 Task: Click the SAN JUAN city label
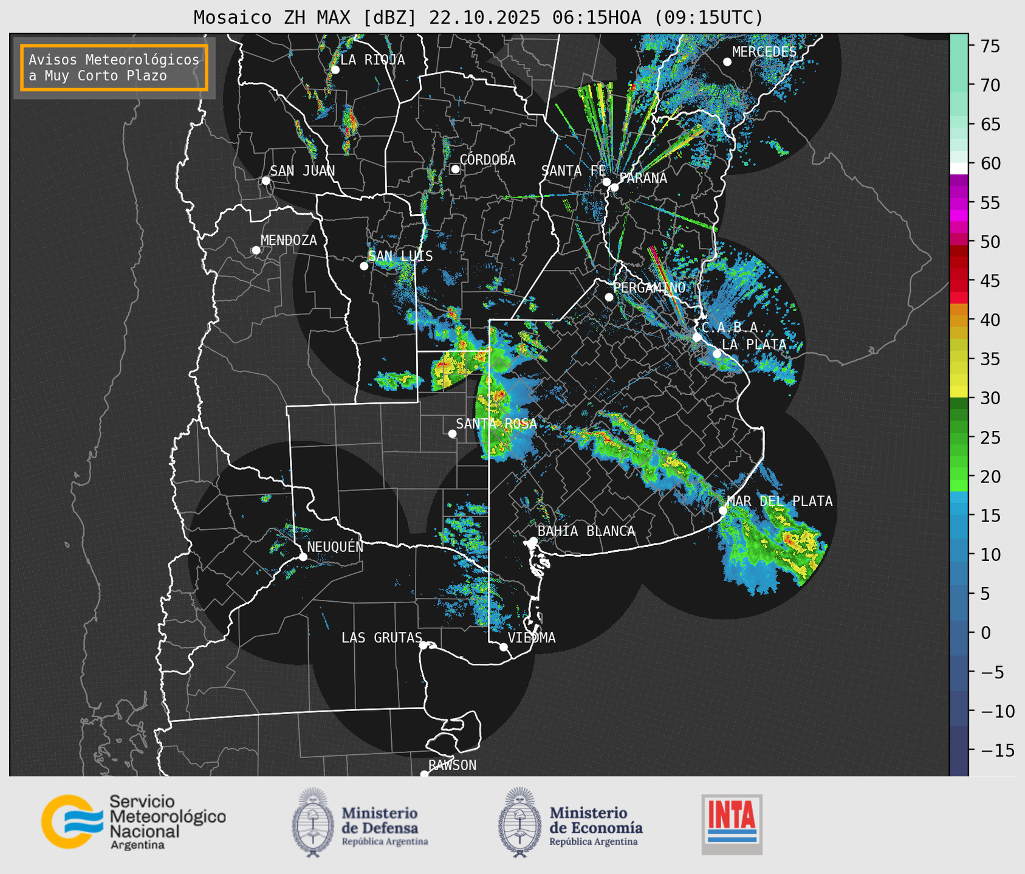[x=303, y=171]
